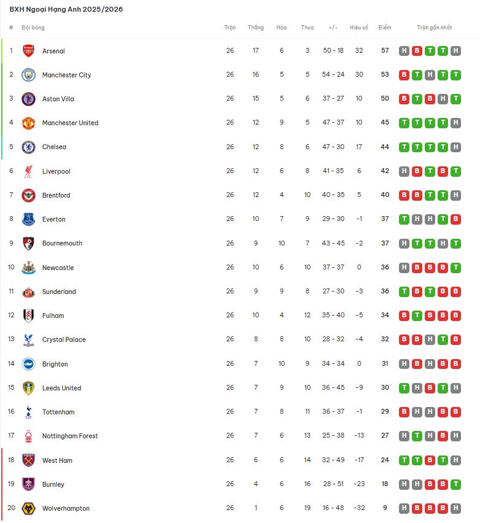Click the Hiệu số column header
Viewport: 480px width, 523px height.
coord(359,28)
